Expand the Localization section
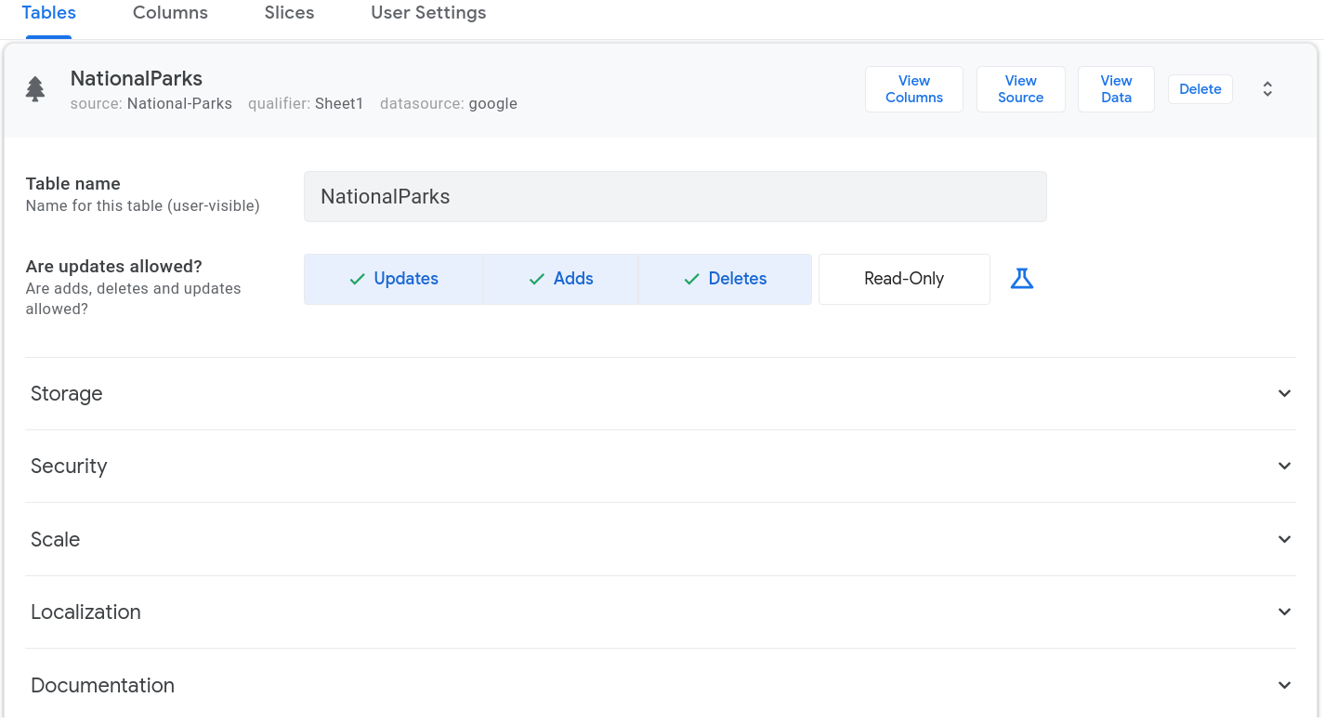This screenshot has width=1324, height=724. click(x=660, y=612)
